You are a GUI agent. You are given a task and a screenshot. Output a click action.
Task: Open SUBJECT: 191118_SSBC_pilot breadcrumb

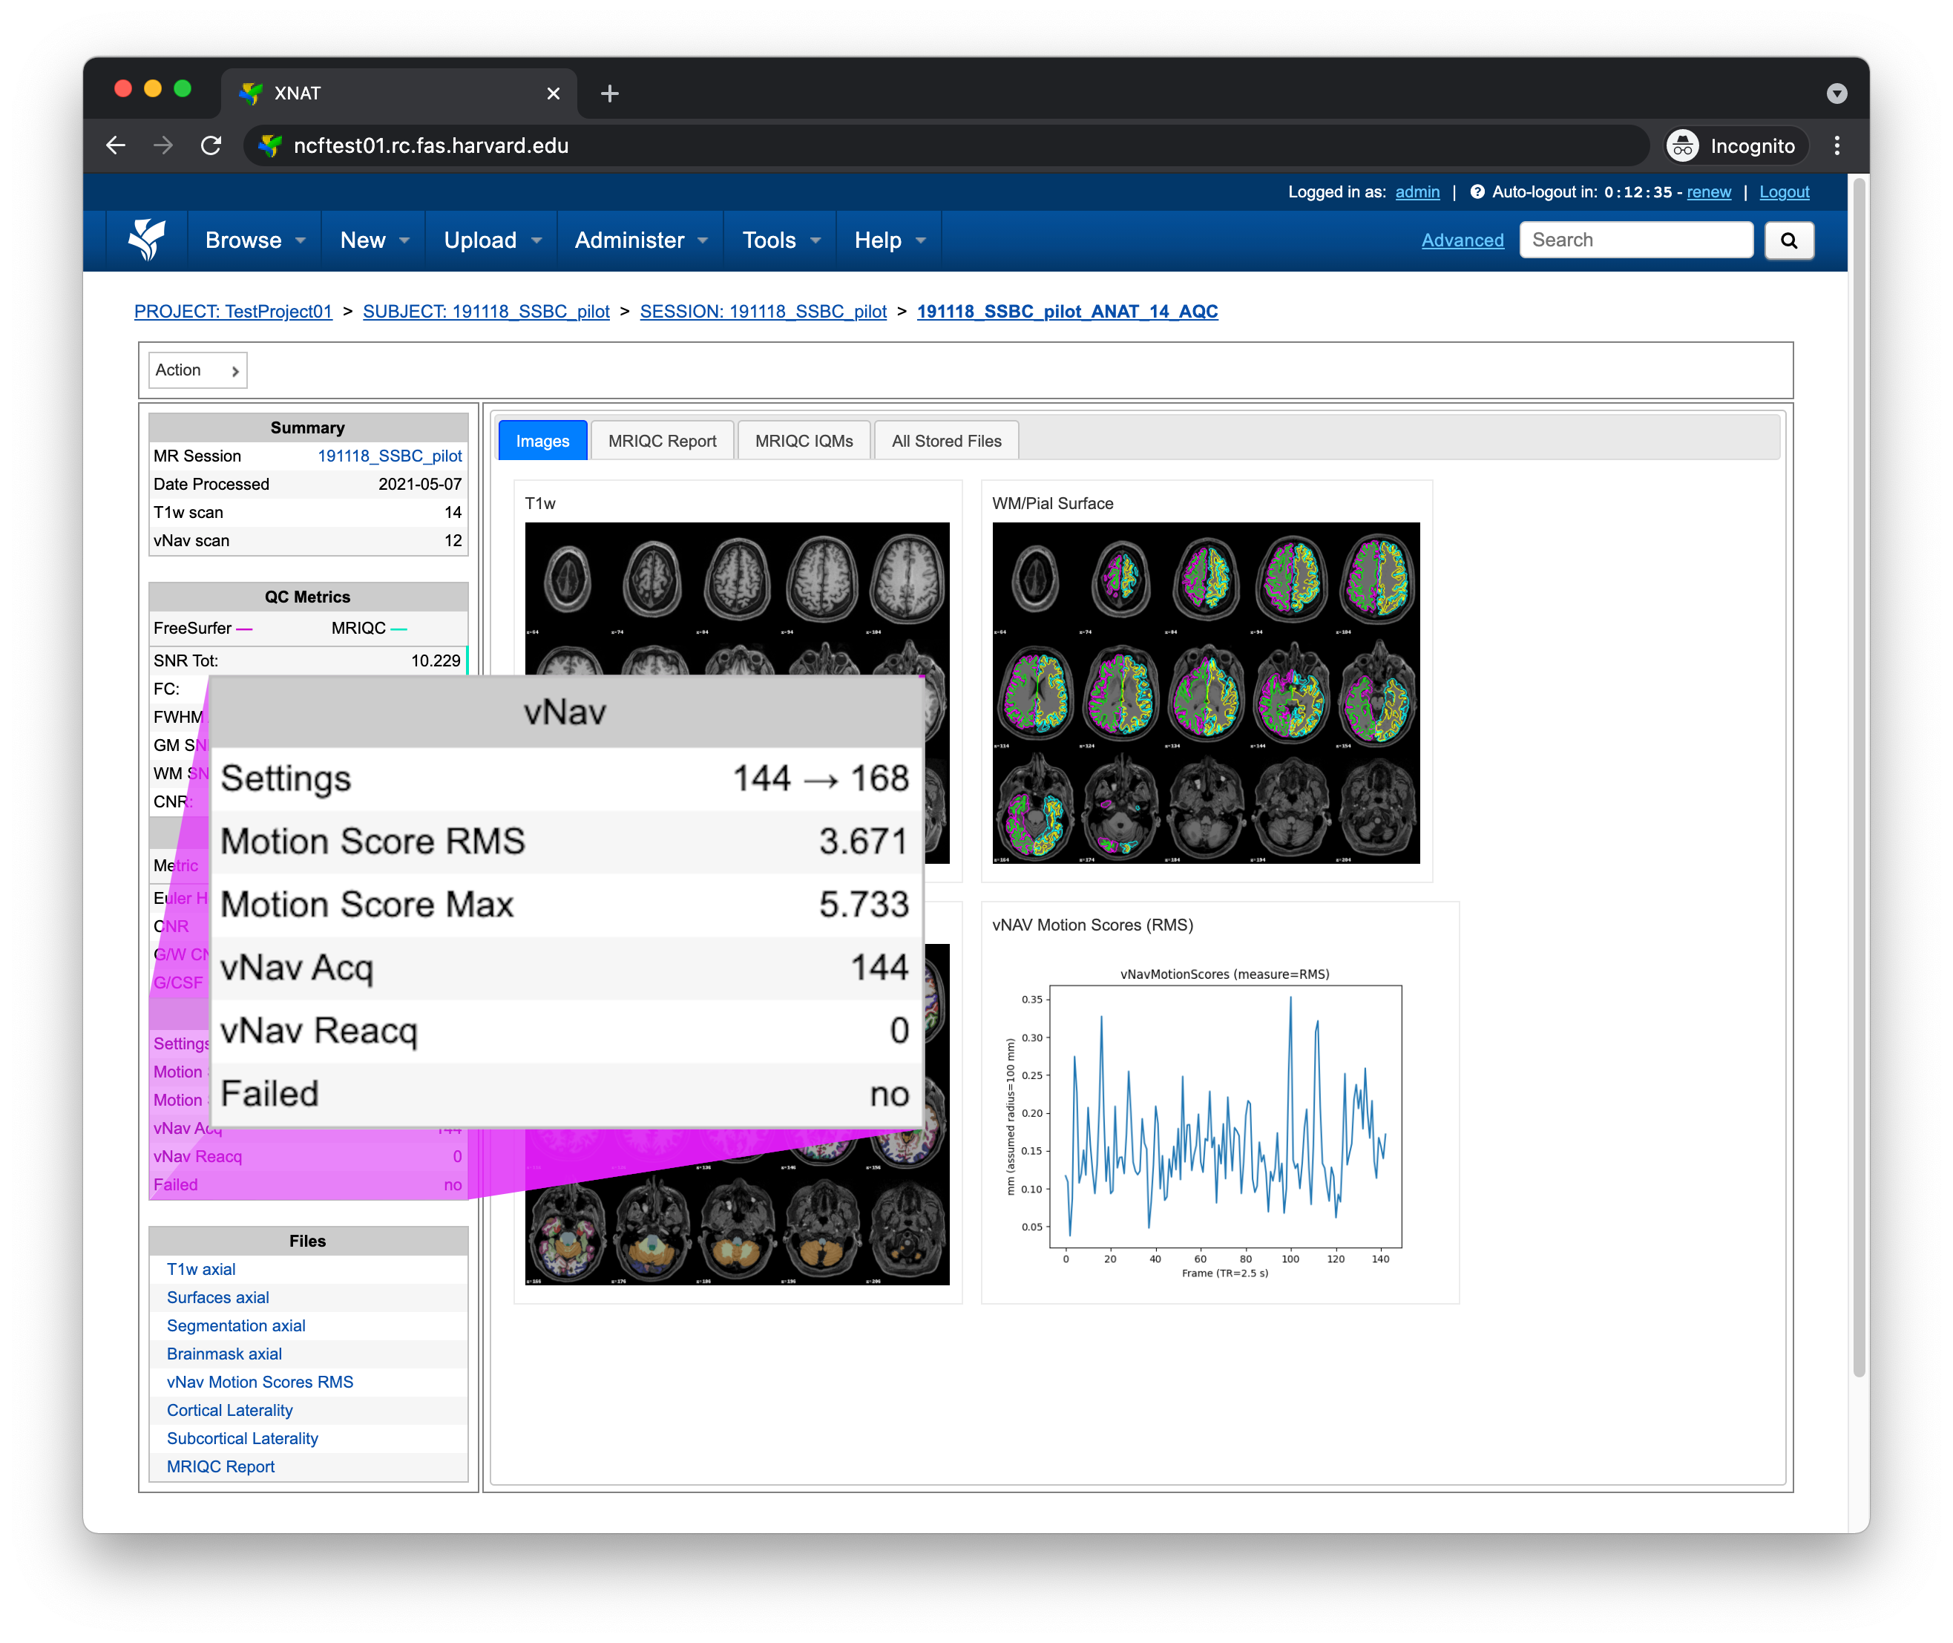click(486, 311)
